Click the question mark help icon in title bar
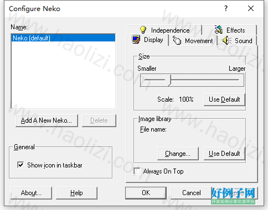The width and height of the screenshot is (268, 210). [226, 8]
